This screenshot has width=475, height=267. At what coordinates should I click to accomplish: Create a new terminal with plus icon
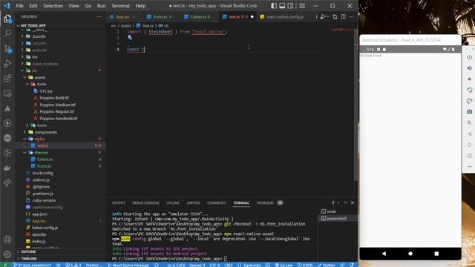[333, 202]
